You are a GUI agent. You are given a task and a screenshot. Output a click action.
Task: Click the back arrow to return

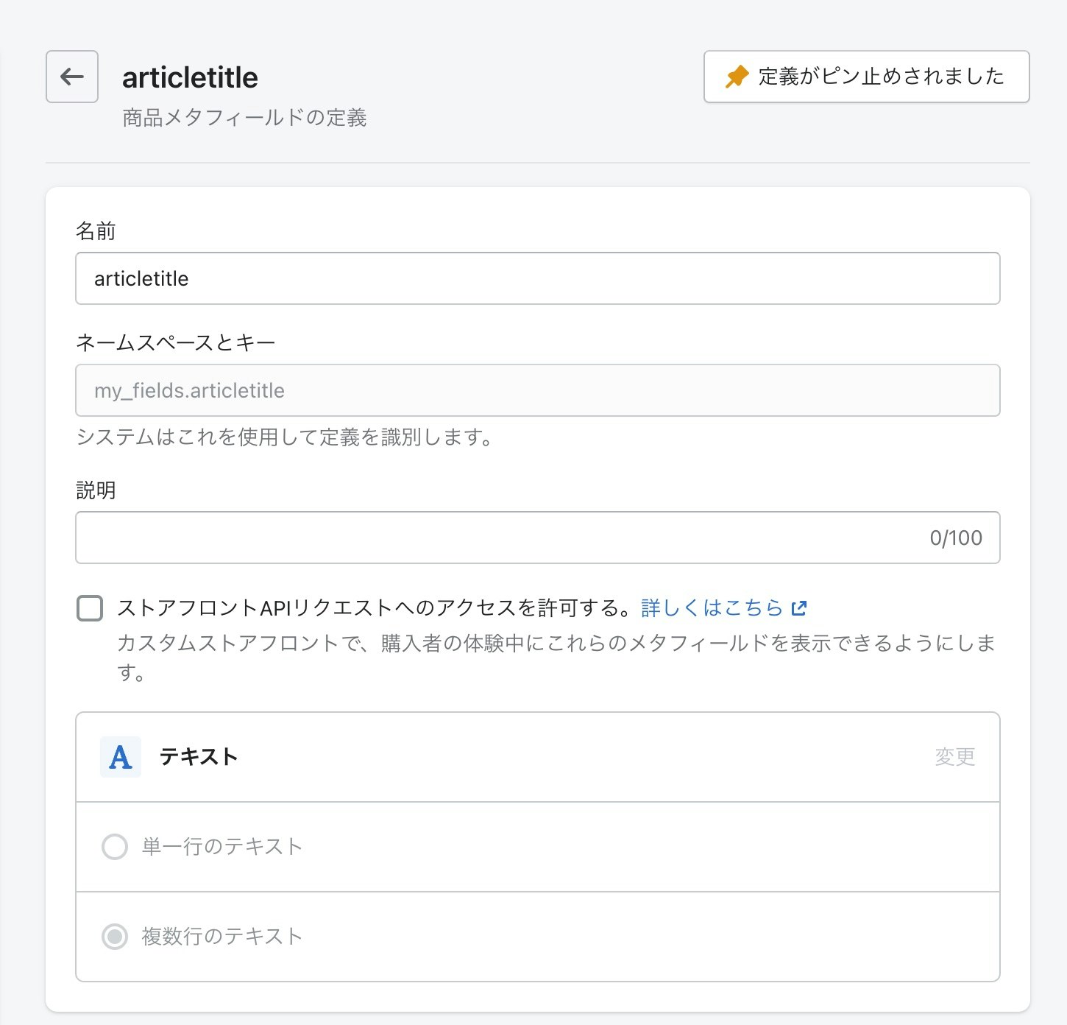[x=71, y=77]
